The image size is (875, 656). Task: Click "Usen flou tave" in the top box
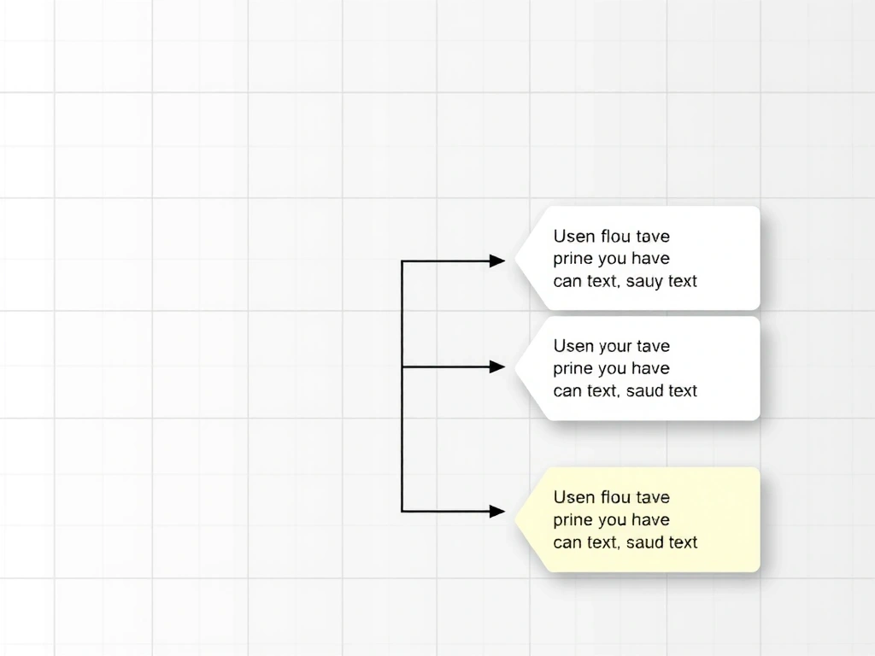point(611,236)
